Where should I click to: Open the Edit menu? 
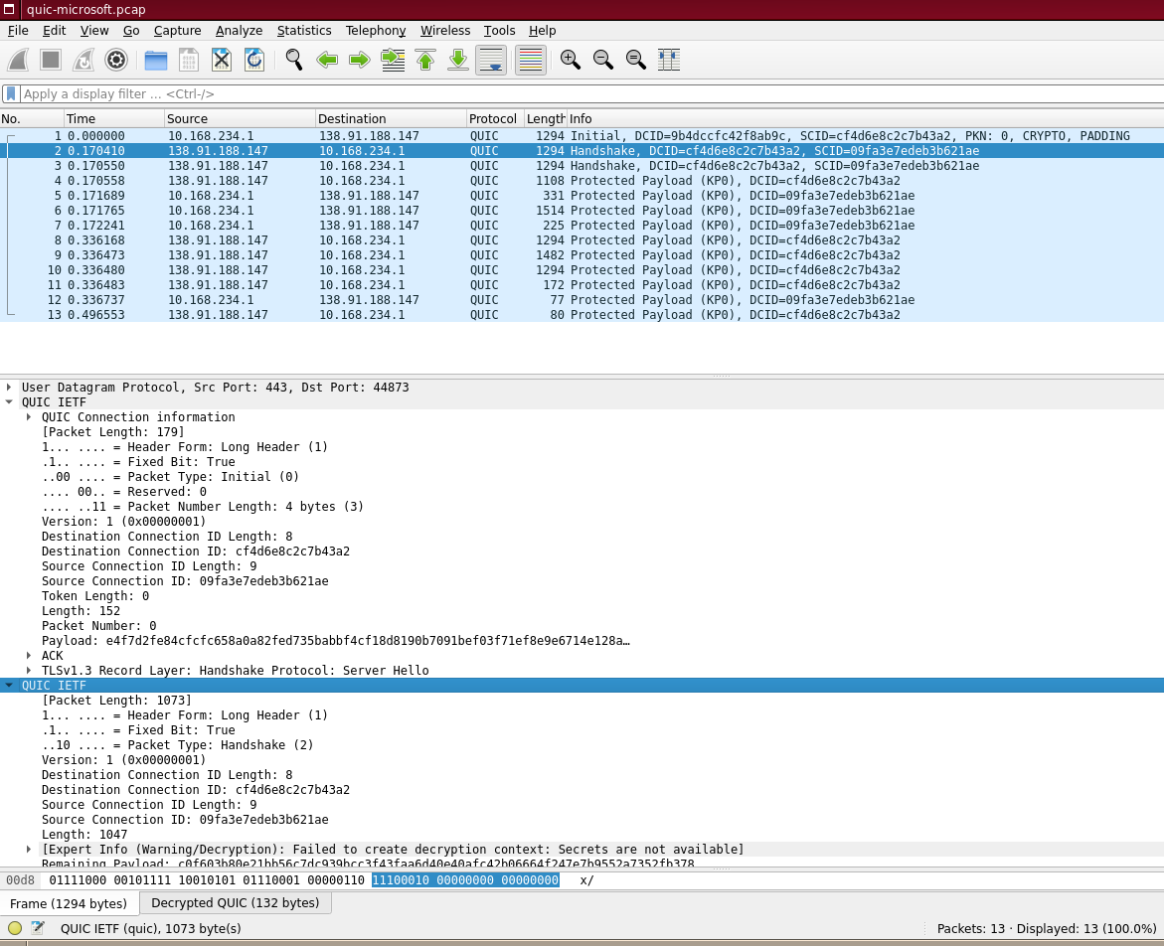coord(55,31)
